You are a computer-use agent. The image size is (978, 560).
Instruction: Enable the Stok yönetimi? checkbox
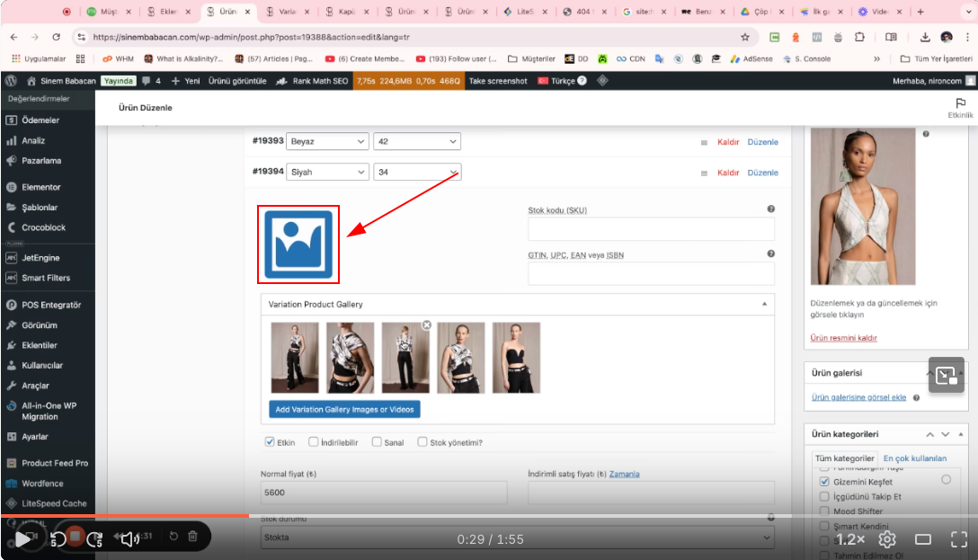pyautogui.click(x=422, y=441)
